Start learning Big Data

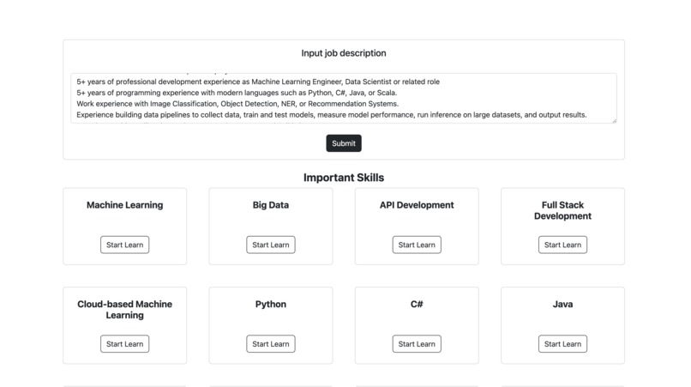pyautogui.click(x=271, y=245)
